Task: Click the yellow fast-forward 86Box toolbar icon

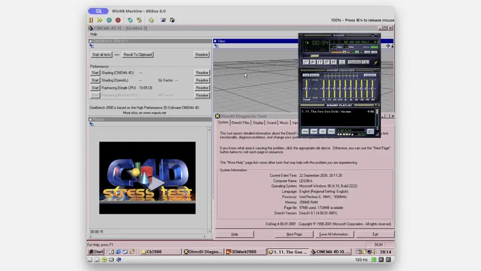Action: 100,20
